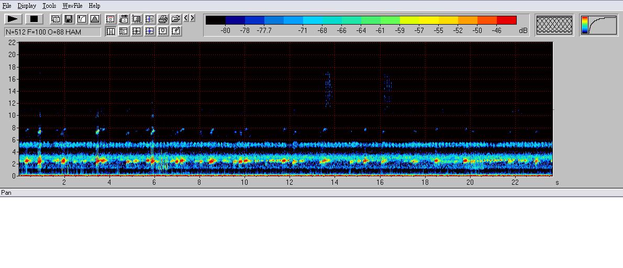Click the floppy disk save icon
This screenshot has height=268, width=623.
(69, 19)
